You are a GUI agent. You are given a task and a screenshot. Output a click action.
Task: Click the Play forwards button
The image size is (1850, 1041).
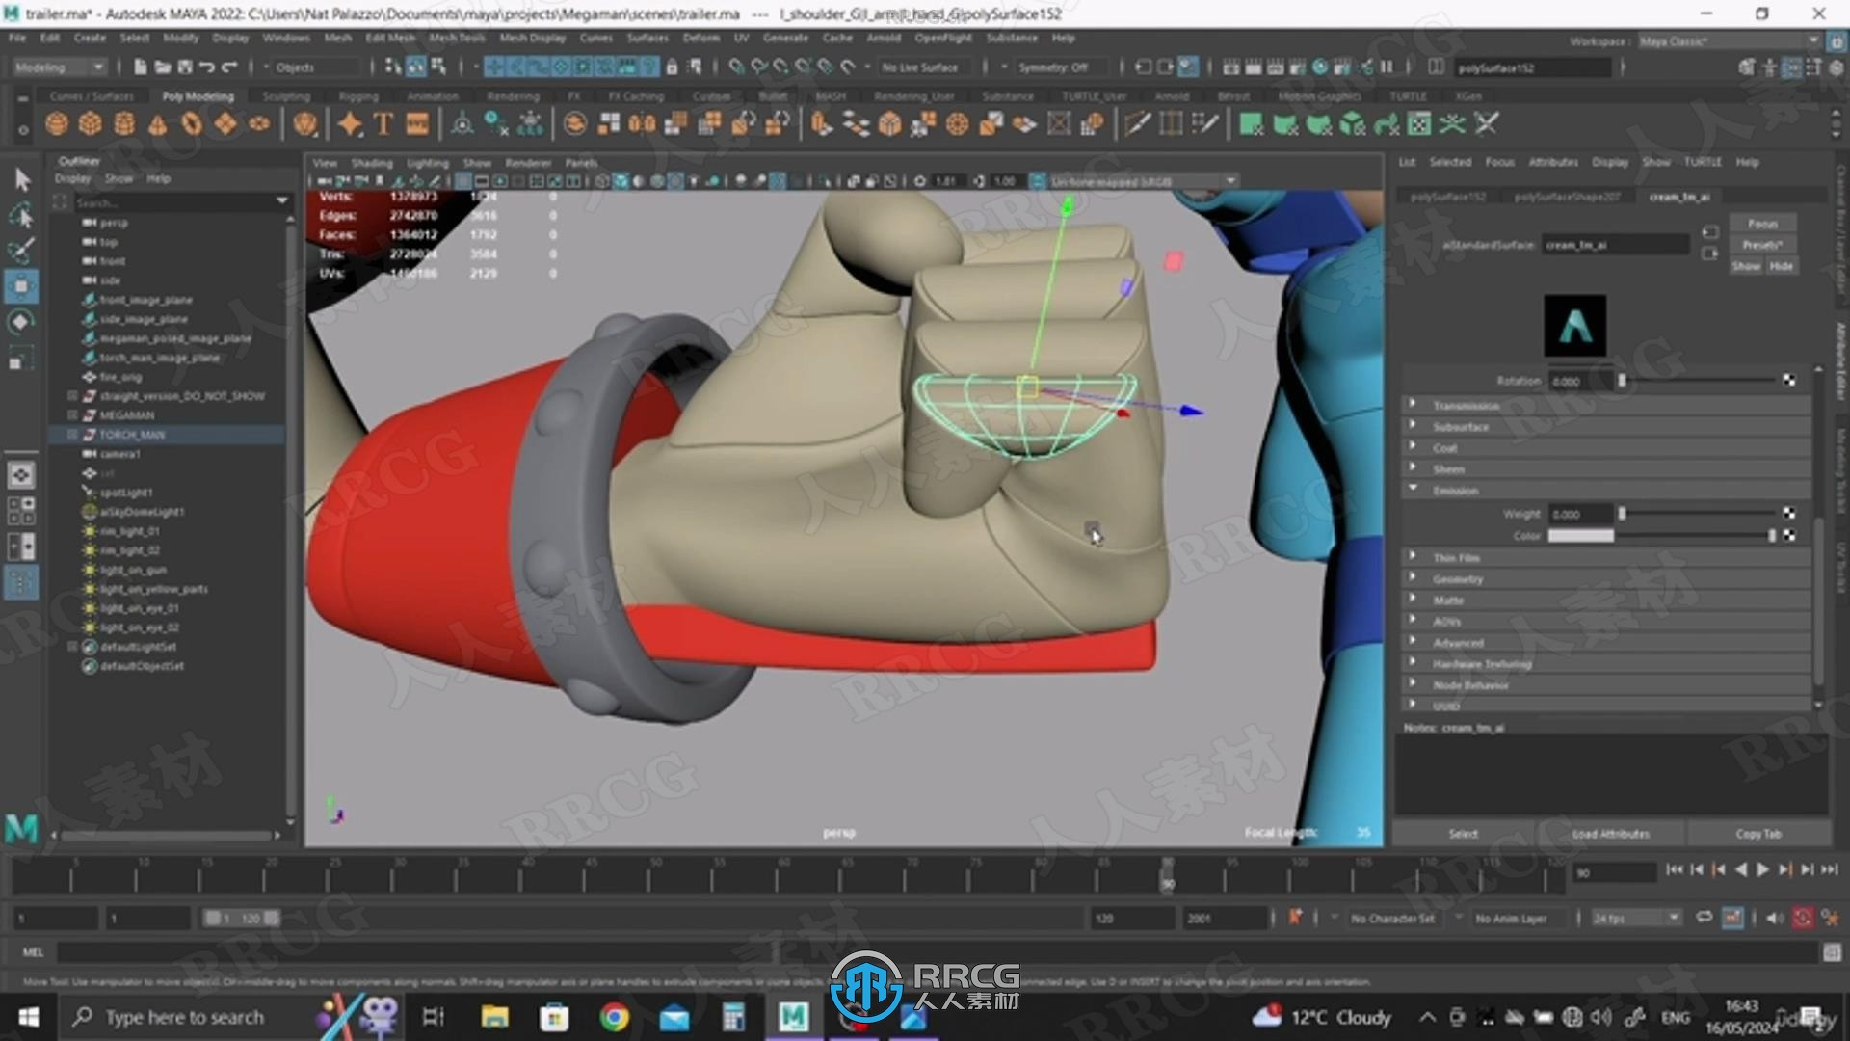[1762, 869]
